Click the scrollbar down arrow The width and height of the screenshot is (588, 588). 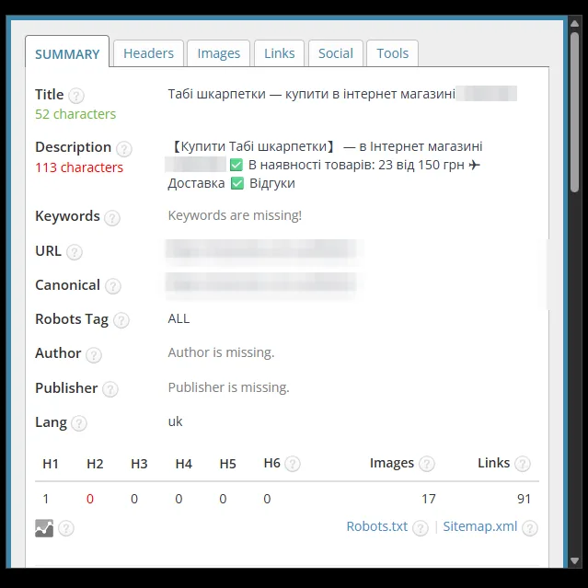click(x=574, y=561)
